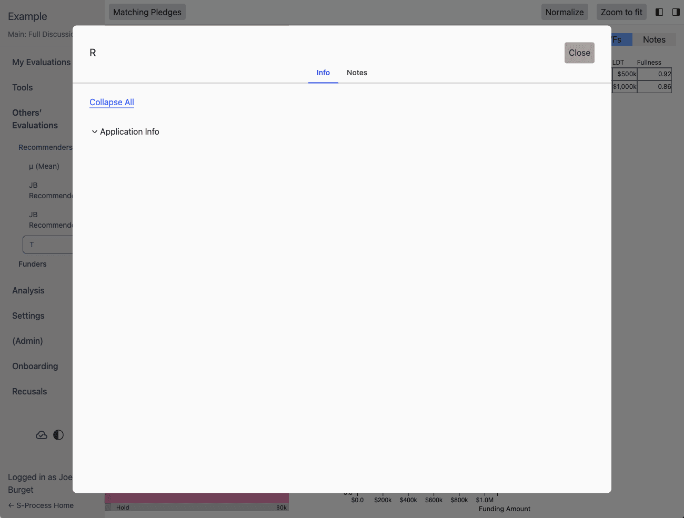Select the μ (Mean) recommender
This screenshot has height=518, width=684.
coord(44,166)
